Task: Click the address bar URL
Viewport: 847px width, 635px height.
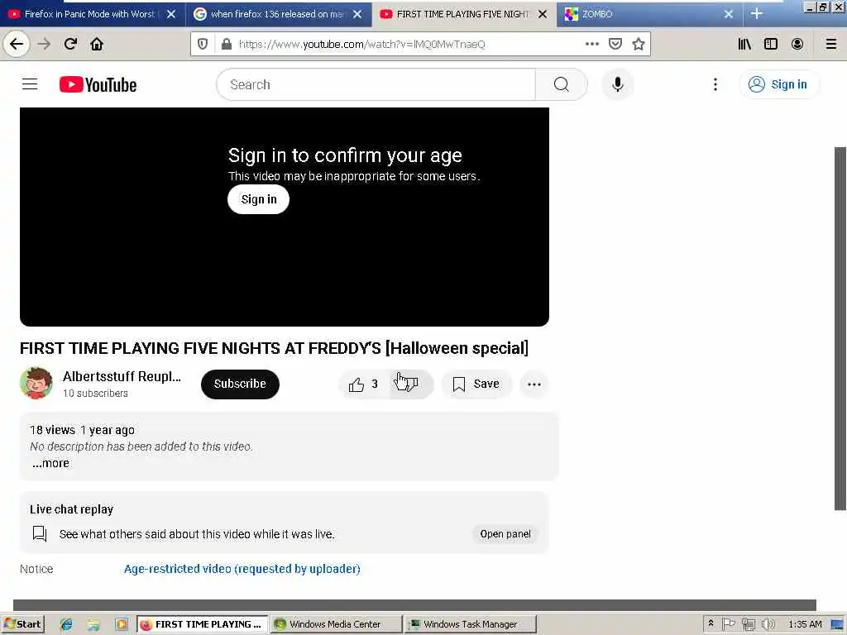Action: click(x=361, y=45)
